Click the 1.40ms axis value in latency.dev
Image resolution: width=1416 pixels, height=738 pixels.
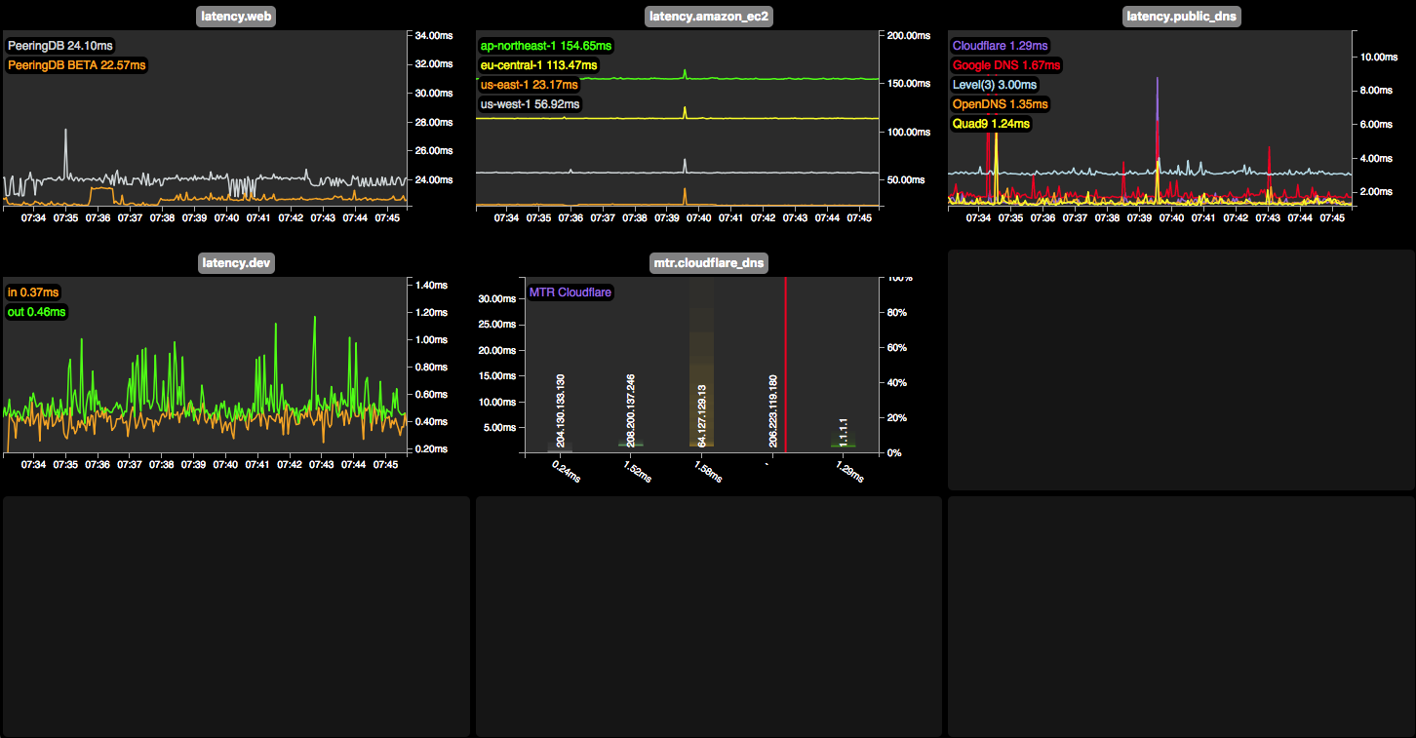431,285
